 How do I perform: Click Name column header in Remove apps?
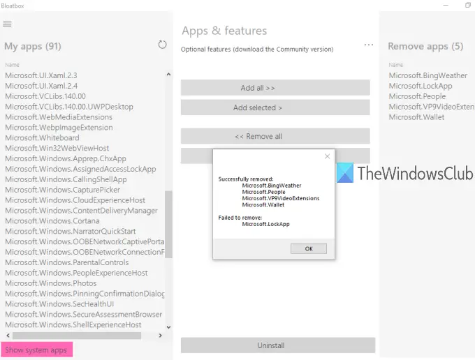point(396,65)
